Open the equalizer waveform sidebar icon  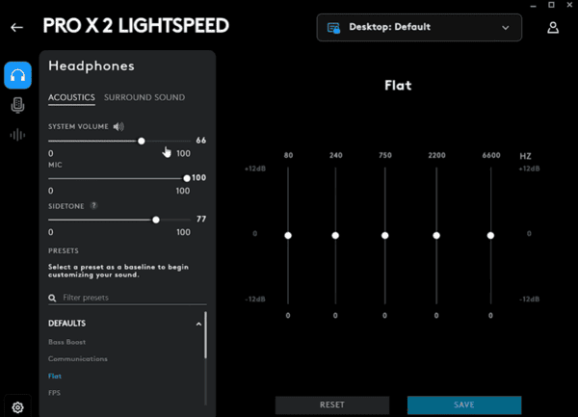(x=17, y=135)
